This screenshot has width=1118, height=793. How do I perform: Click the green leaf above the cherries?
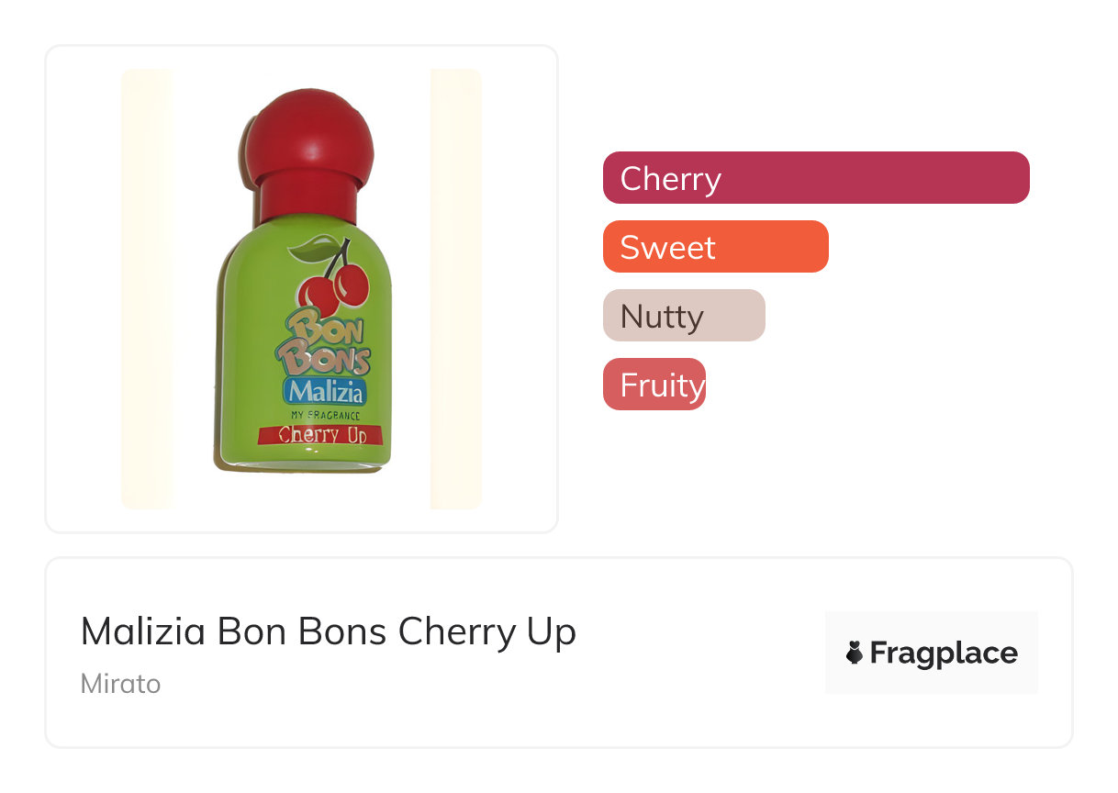(314, 247)
